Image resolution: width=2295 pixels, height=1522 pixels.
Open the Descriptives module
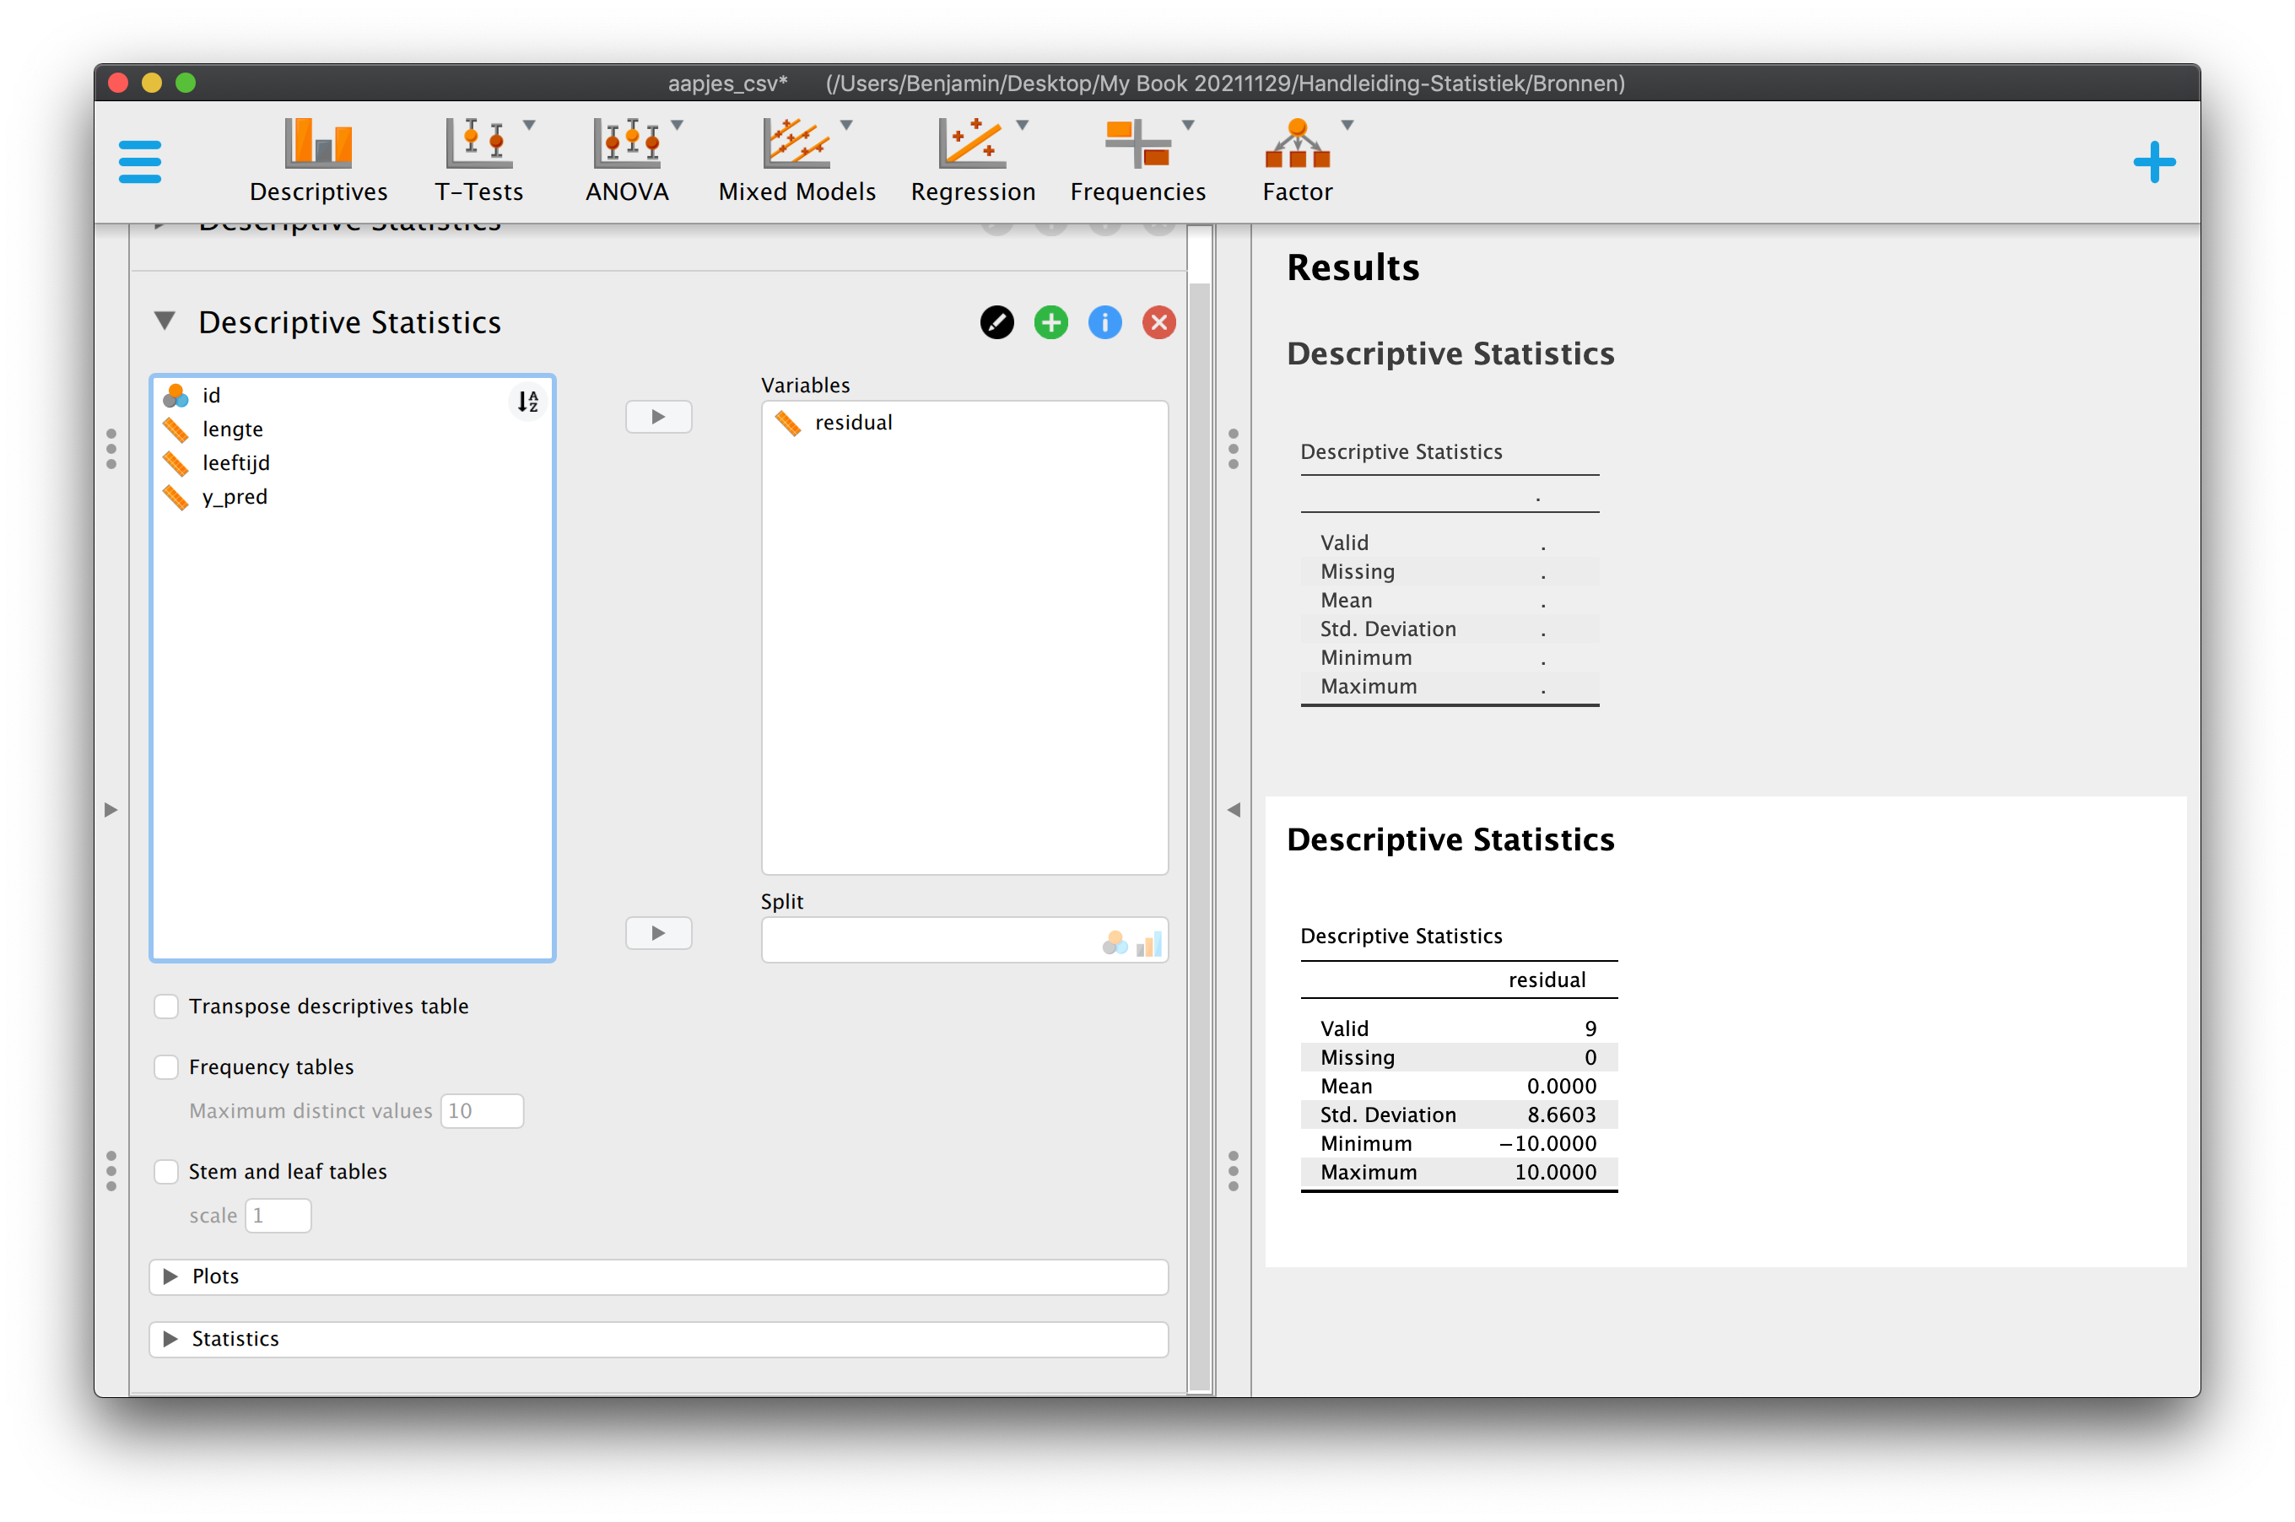pyautogui.click(x=318, y=160)
